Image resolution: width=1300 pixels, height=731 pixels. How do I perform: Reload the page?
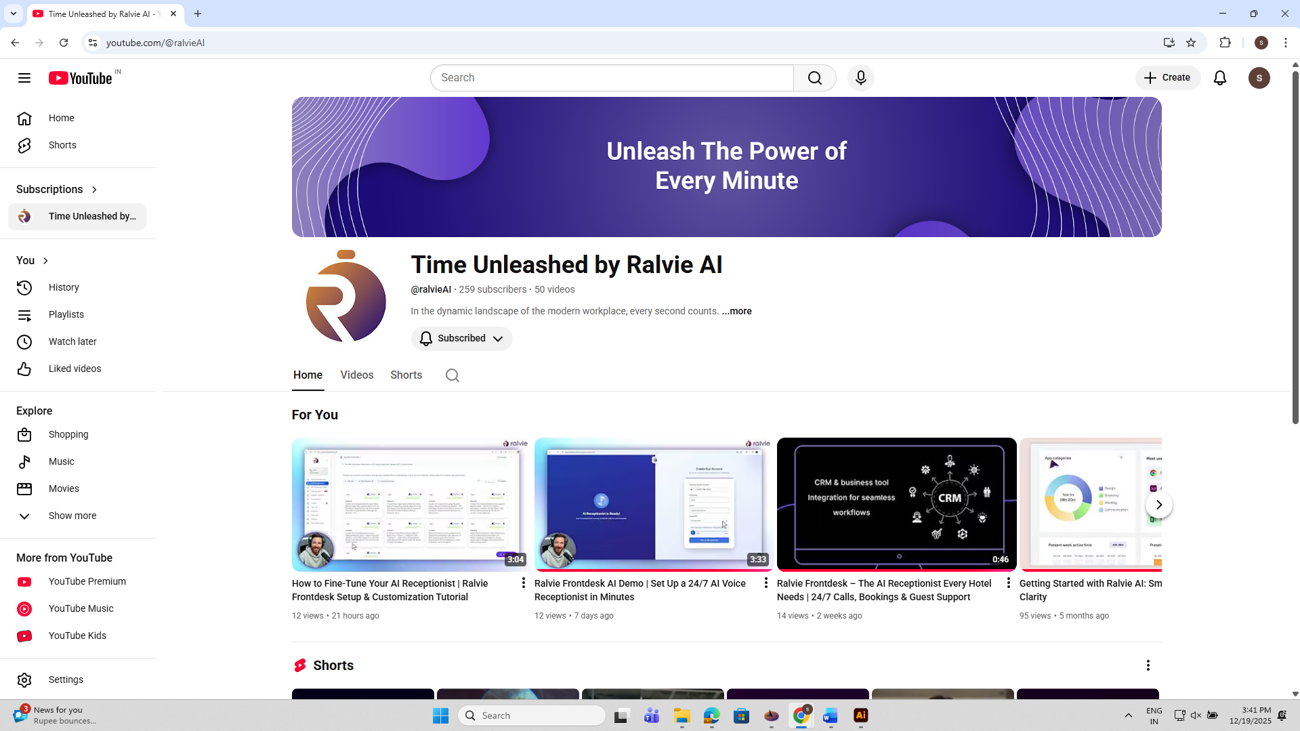point(64,43)
